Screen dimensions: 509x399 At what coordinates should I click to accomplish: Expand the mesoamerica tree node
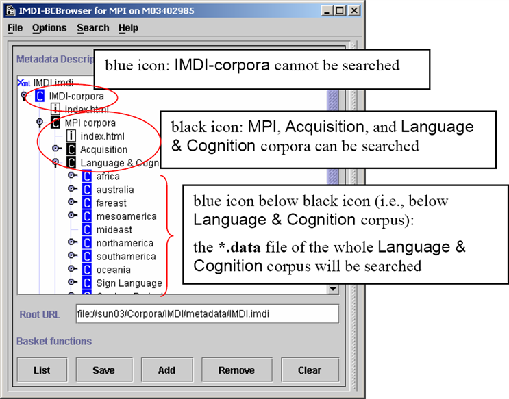[x=72, y=215]
